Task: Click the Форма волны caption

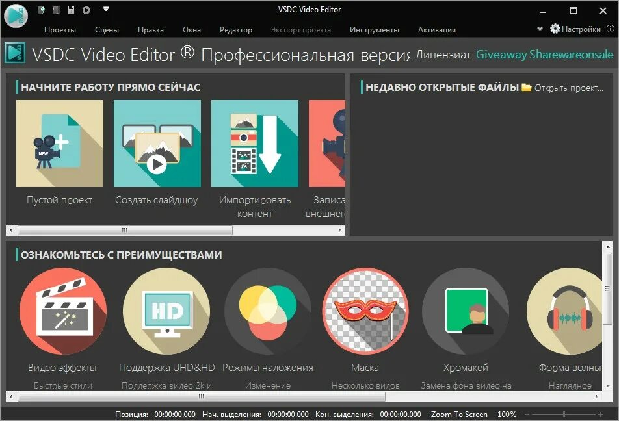Action: pos(570,368)
